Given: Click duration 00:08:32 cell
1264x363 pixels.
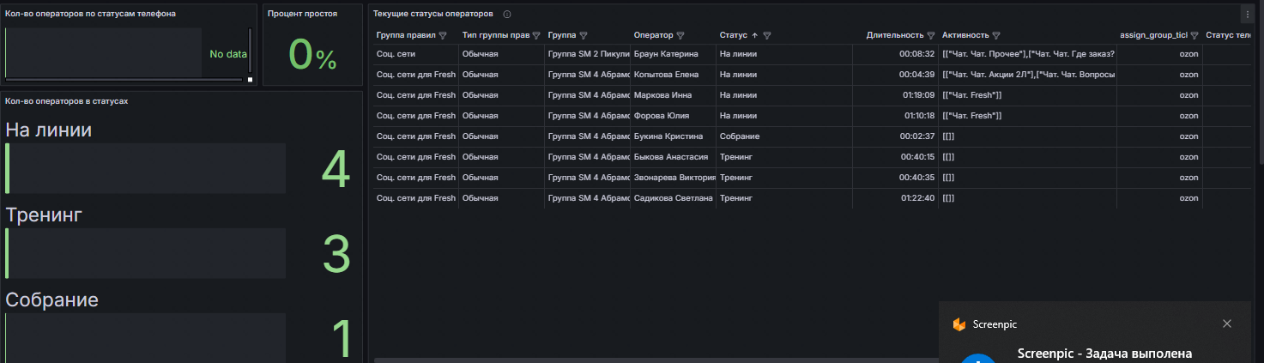Looking at the screenshot, I should (x=896, y=54).
